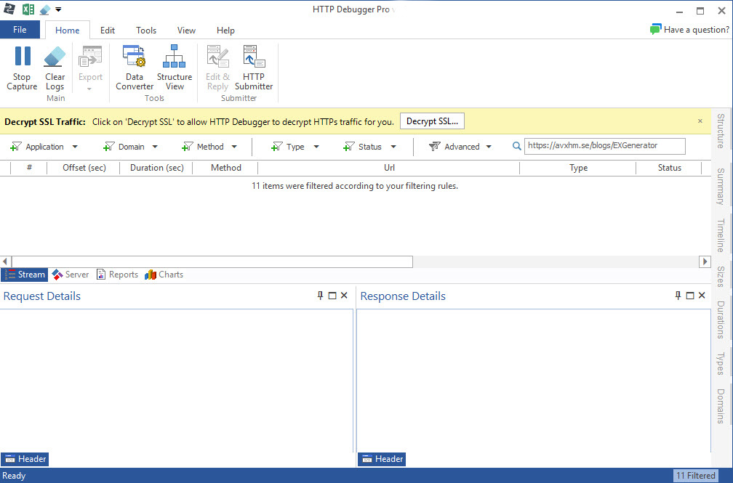Screen dimensions: 733x483
Task: Expand the Method filter dropdown
Action: tap(234, 147)
